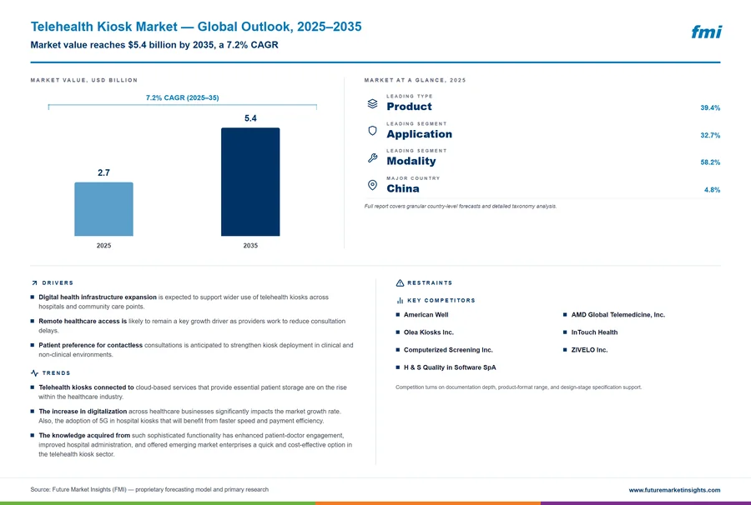Click the fmi logo
This screenshot has height=505, width=751.
706,32
